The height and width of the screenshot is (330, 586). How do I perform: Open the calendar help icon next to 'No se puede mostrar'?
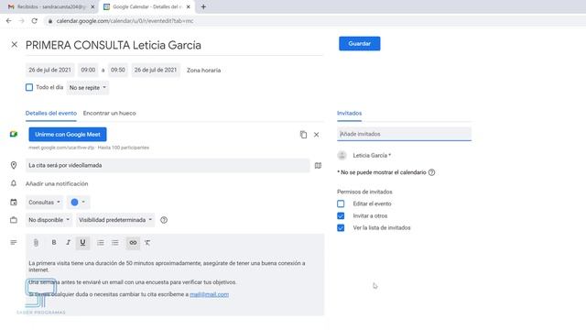point(431,172)
